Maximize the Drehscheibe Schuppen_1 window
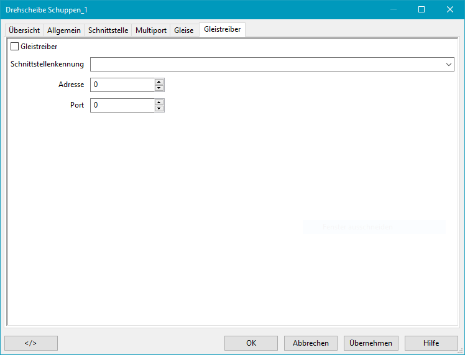Screen dimensions: 465x355 (421, 9)
